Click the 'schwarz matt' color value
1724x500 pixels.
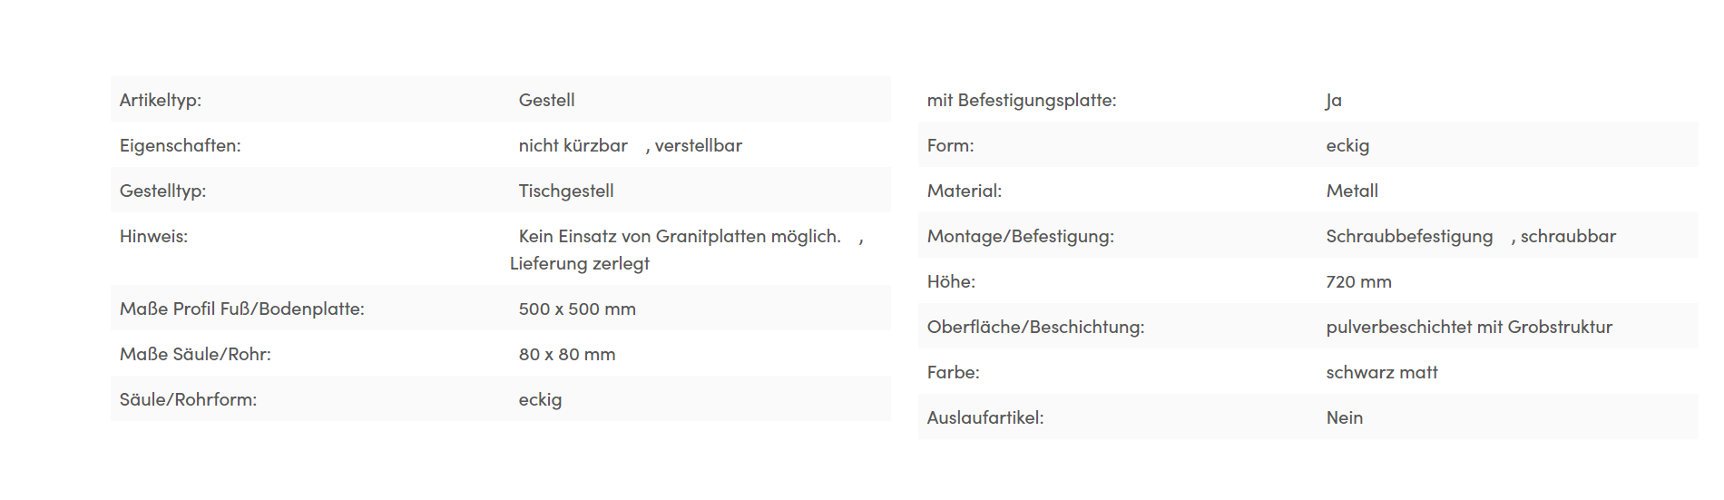pos(1382,372)
